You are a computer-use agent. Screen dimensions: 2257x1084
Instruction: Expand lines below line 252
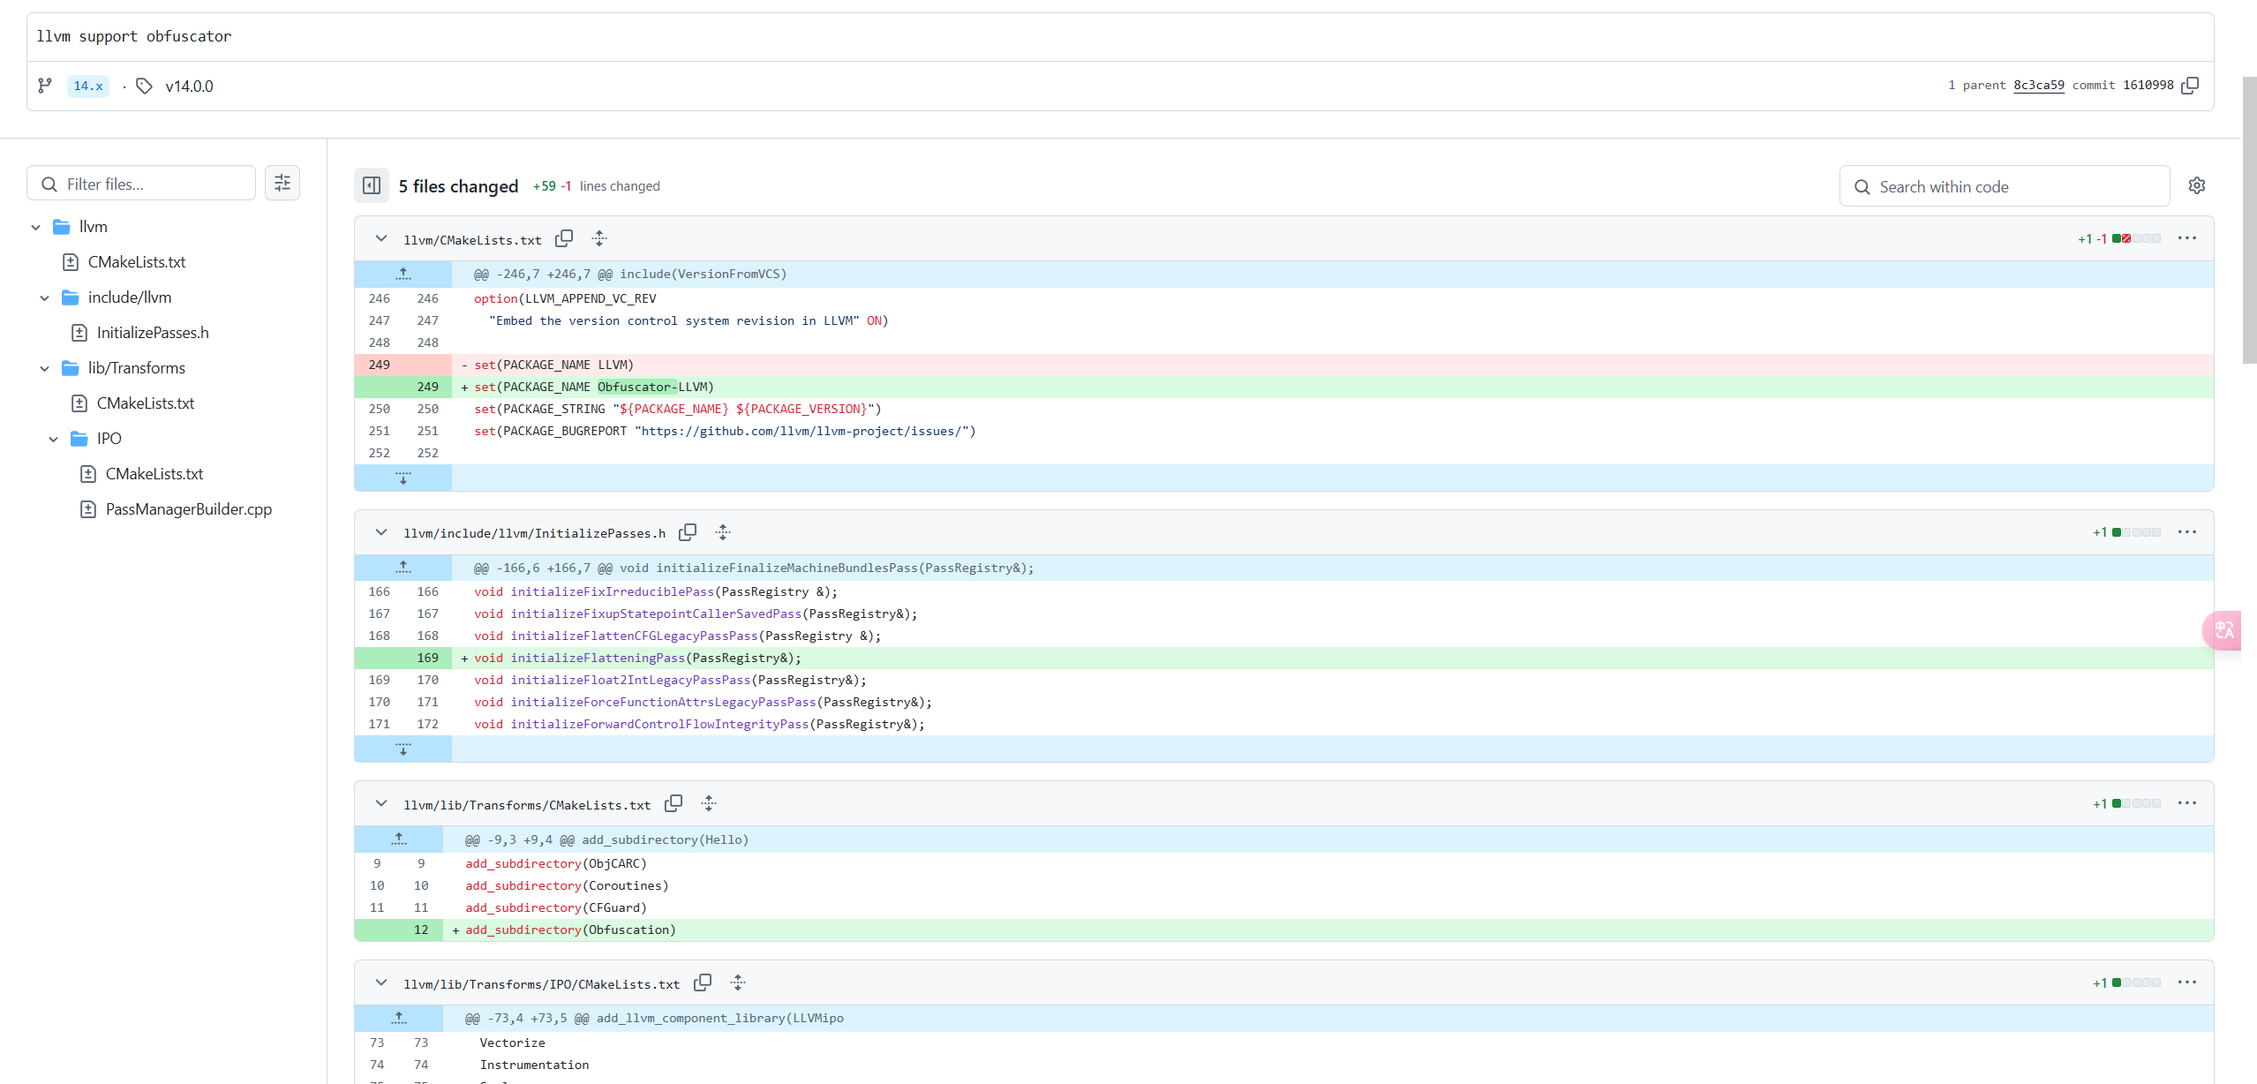(x=403, y=478)
